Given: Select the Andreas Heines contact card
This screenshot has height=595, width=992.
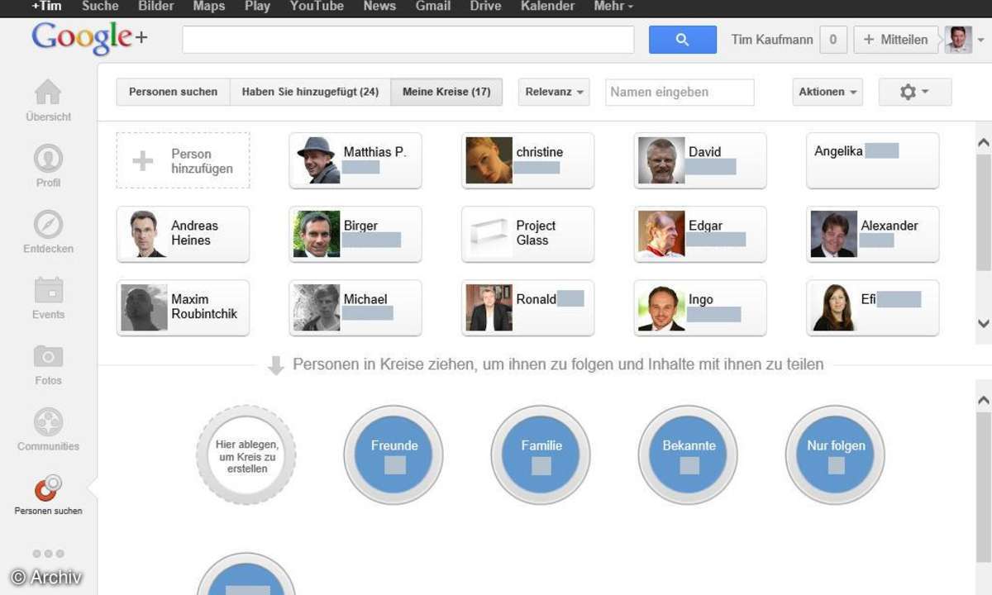Looking at the screenshot, I should tap(183, 234).
